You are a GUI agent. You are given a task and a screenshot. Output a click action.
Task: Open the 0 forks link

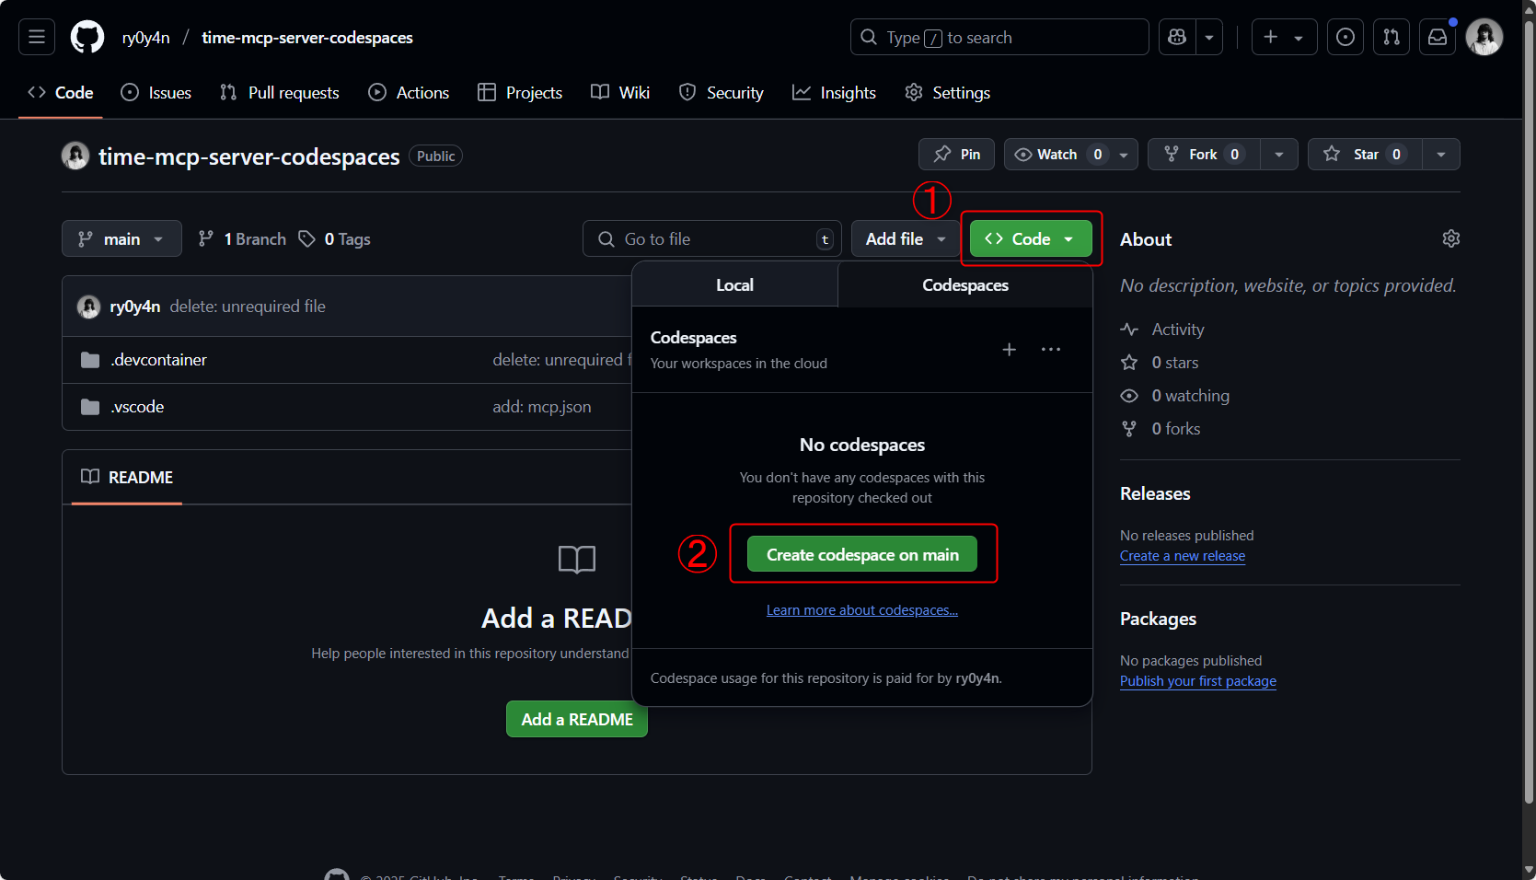point(1161,429)
